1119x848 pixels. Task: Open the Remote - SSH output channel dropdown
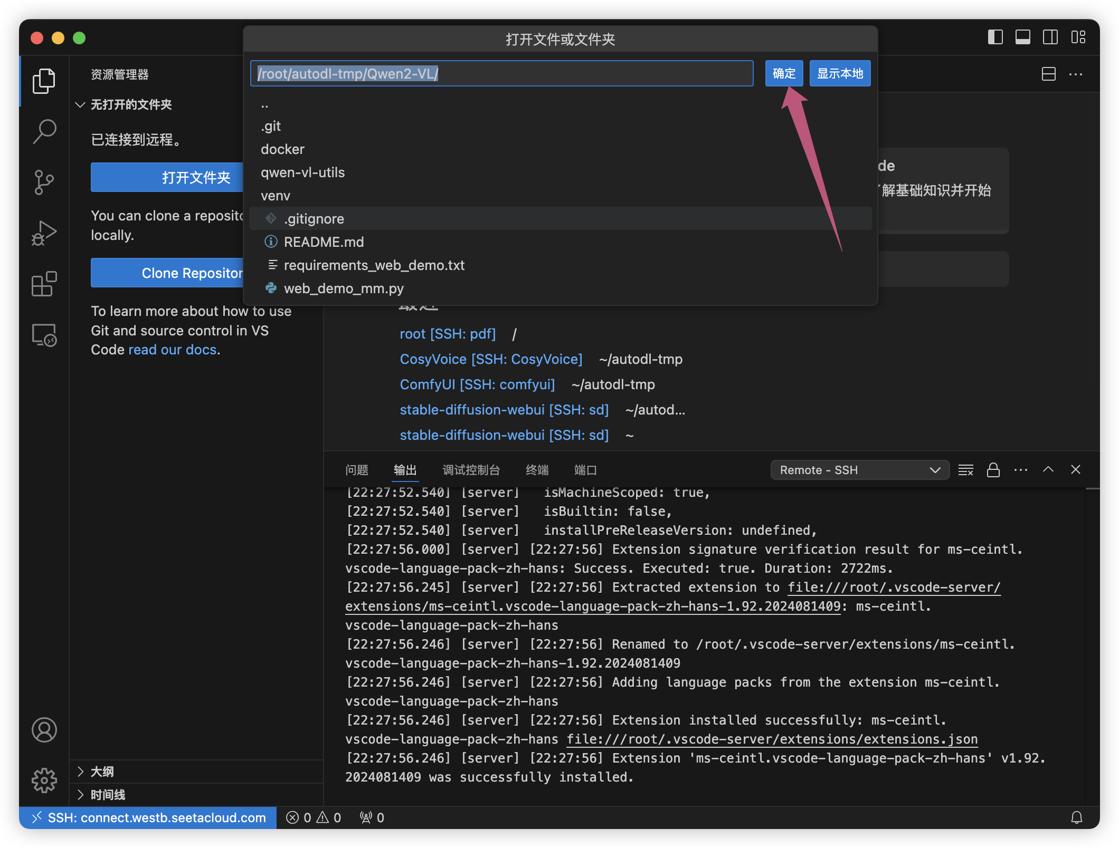859,470
